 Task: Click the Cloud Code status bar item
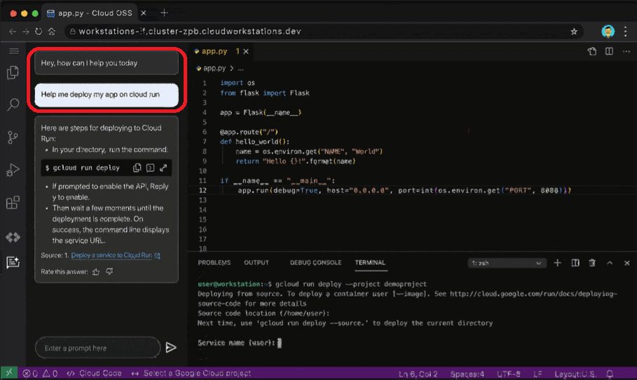tap(94, 373)
